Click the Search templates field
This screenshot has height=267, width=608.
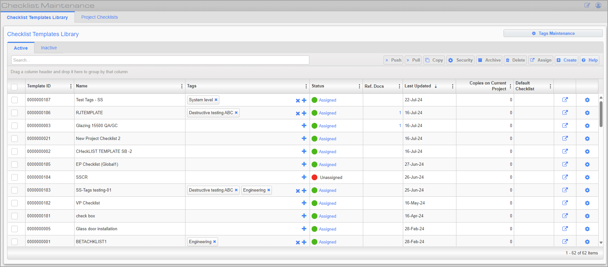click(160, 60)
